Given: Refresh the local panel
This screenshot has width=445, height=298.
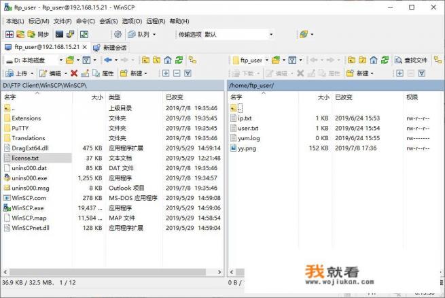Looking at the screenshot, I should (x=179, y=60).
